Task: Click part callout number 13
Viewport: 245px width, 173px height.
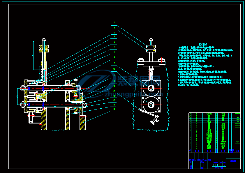Action: [x=114, y=86]
